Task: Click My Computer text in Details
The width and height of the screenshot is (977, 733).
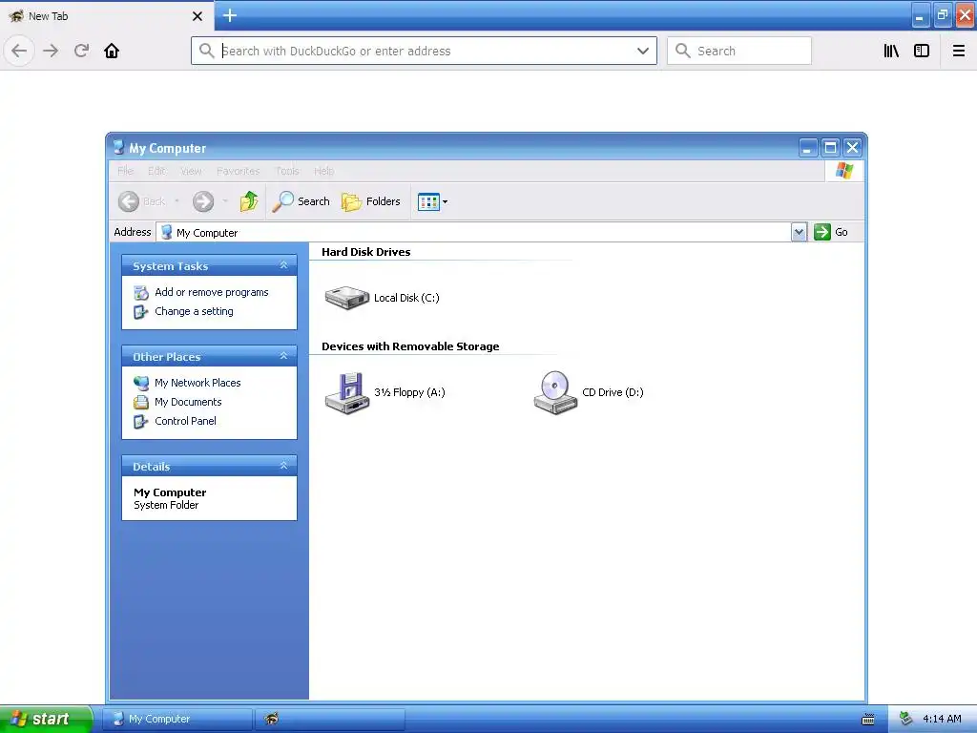Action: pos(170,492)
